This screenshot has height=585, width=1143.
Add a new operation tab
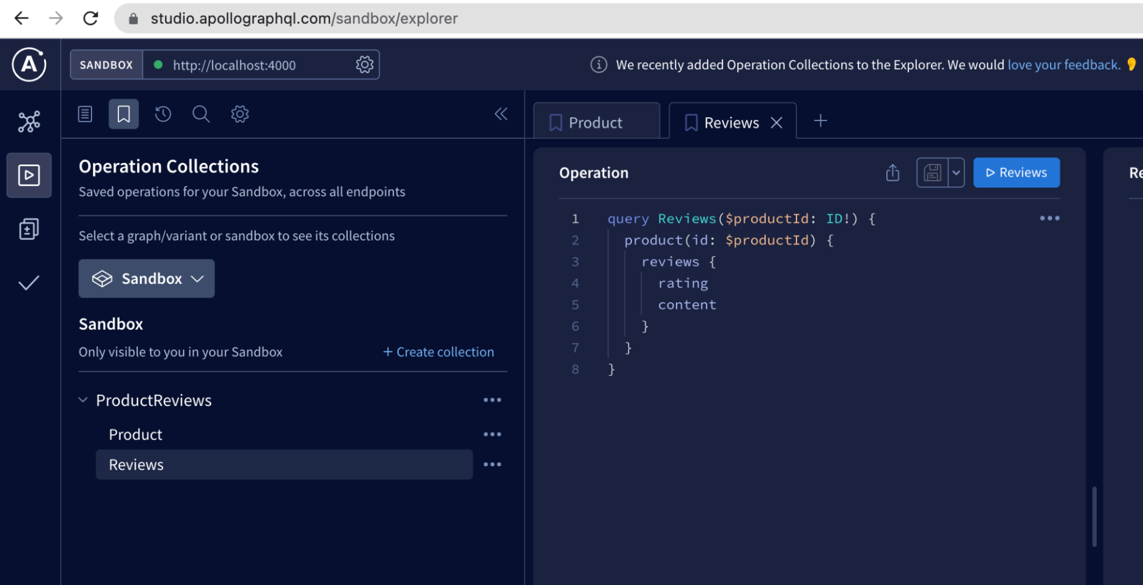point(821,121)
